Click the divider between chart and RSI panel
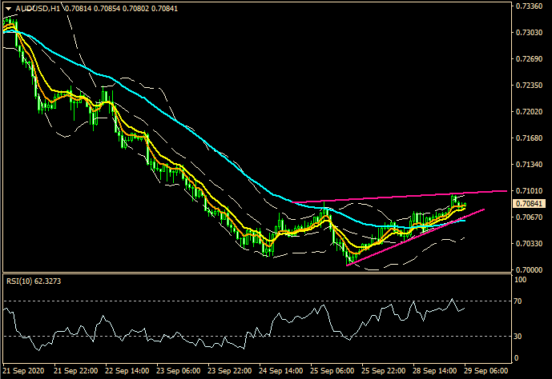This screenshot has width=552, height=379. tap(255, 274)
